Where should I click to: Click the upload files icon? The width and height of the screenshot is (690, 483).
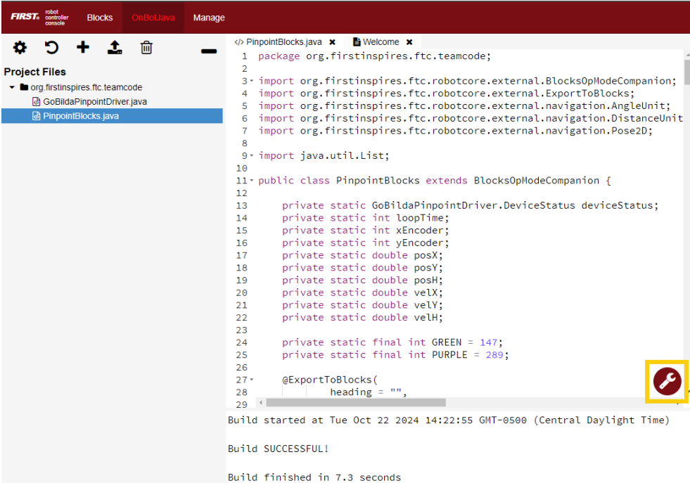pyautogui.click(x=115, y=48)
